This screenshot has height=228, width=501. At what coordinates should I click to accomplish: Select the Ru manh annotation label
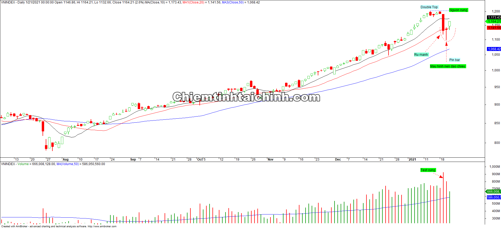coord(421,55)
